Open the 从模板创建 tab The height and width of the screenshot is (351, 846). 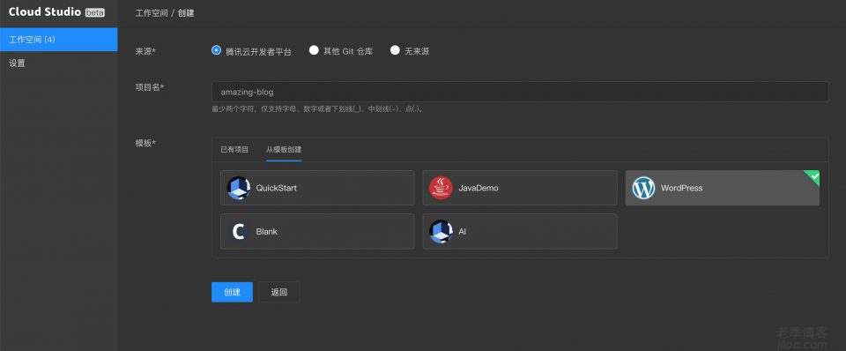284,150
